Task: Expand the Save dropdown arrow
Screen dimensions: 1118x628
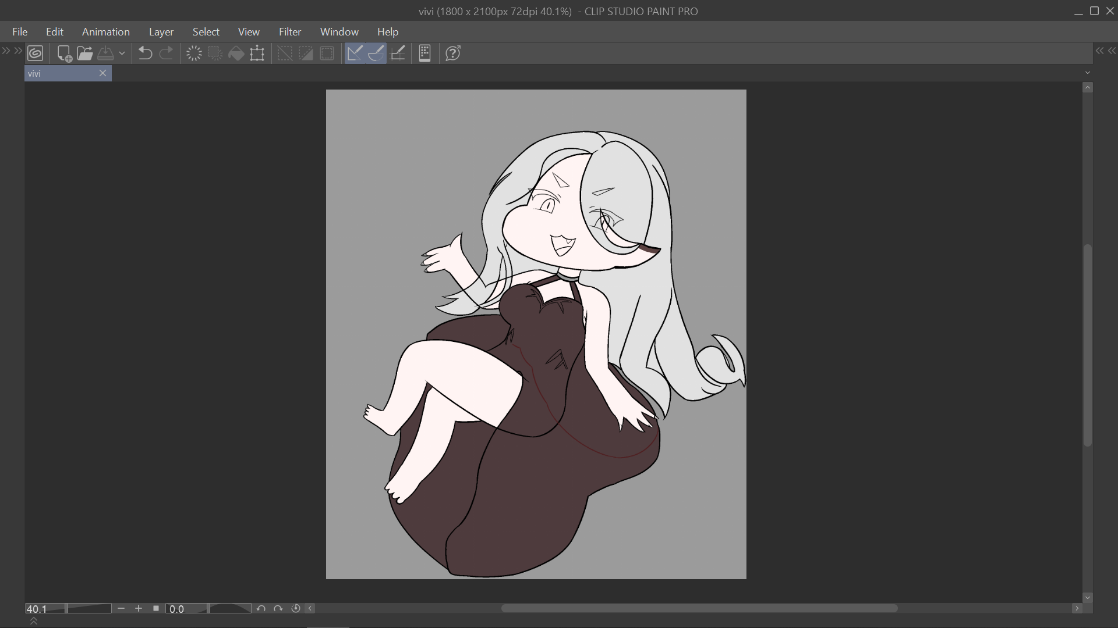Action: pyautogui.click(x=122, y=53)
